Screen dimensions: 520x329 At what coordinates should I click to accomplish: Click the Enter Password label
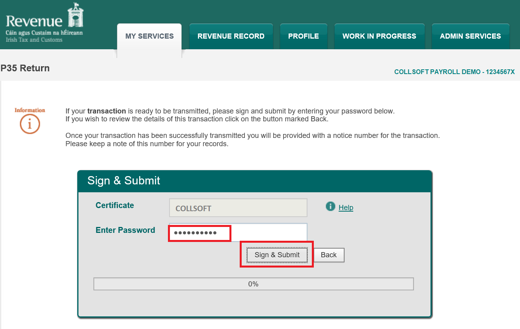click(x=125, y=230)
